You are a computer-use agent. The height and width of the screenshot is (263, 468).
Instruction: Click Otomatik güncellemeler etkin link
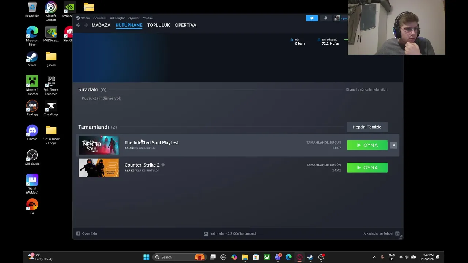click(x=366, y=89)
